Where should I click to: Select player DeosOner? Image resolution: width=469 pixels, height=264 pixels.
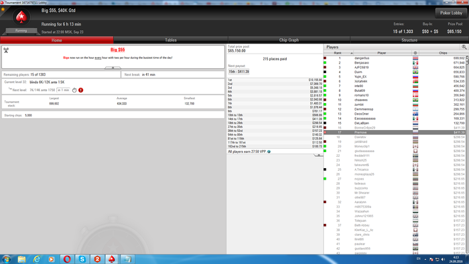pos(395,114)
